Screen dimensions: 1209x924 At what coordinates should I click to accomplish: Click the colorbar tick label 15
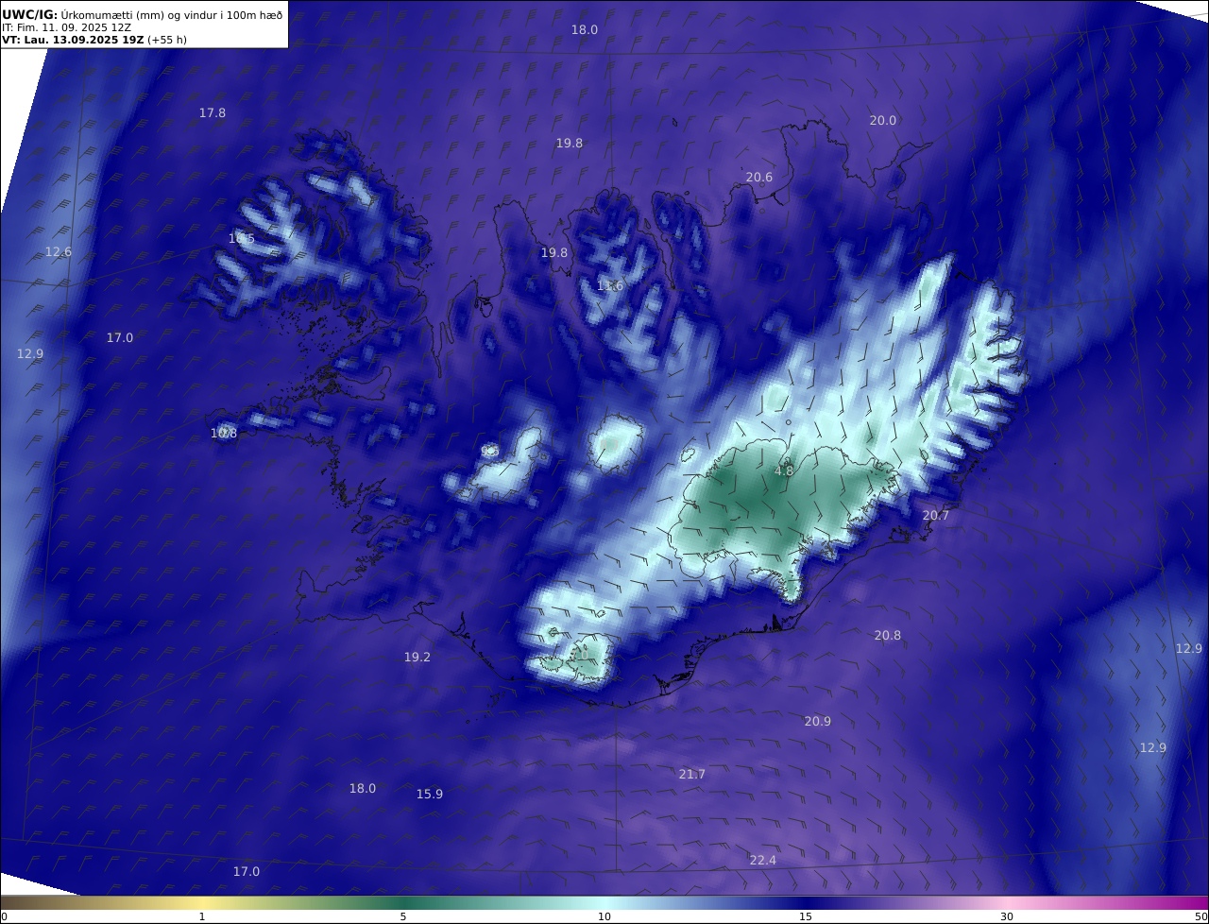pyautogui.click(x=806, y=916)
